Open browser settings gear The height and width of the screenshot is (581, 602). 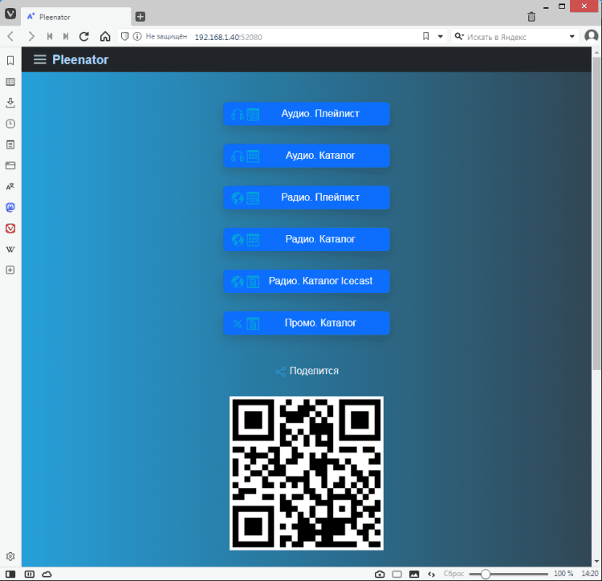(x=10, y=556)
